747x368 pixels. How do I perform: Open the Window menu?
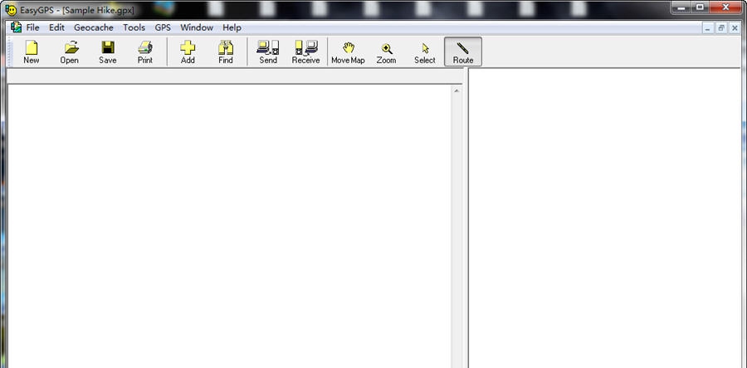coord(197,27)
